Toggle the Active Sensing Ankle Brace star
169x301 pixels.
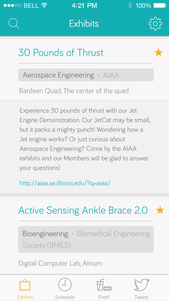coord(160,210)
